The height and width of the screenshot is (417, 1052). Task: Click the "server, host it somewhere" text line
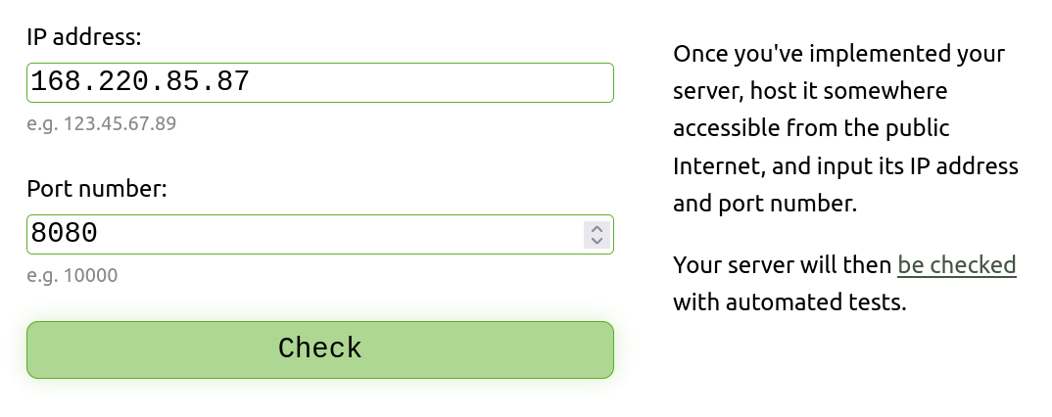pos(810,92)
